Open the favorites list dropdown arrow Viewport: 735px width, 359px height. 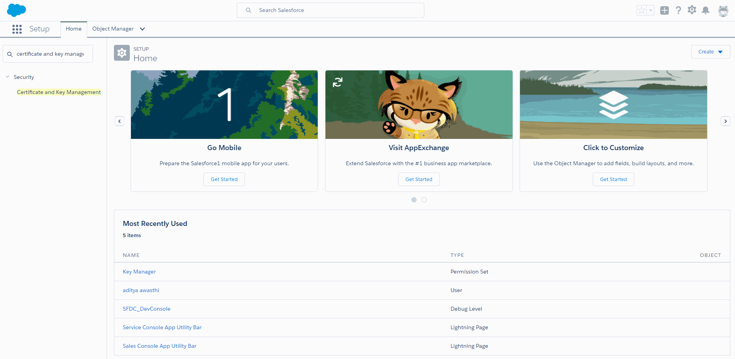tap(650, 10)
